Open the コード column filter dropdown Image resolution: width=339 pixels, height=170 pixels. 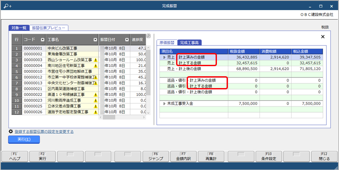[43, 40]
